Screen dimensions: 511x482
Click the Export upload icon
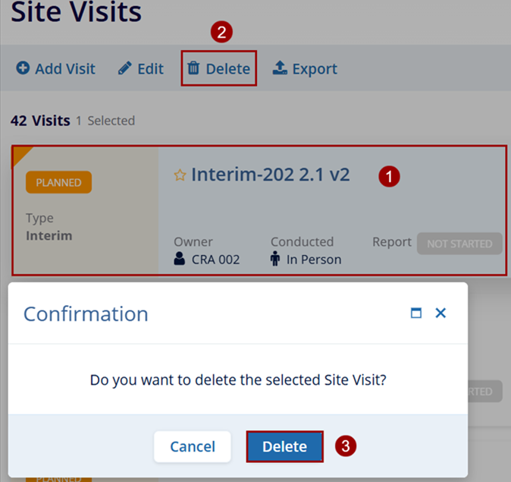[281, 69]
